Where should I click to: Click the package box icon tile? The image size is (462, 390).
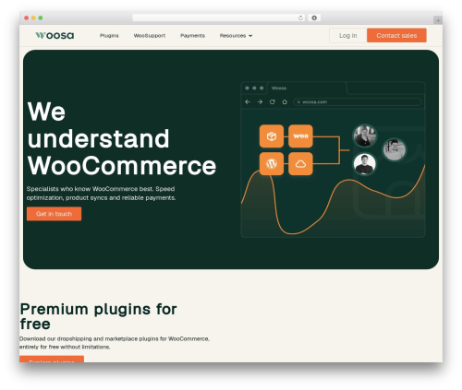pos(272,136)
